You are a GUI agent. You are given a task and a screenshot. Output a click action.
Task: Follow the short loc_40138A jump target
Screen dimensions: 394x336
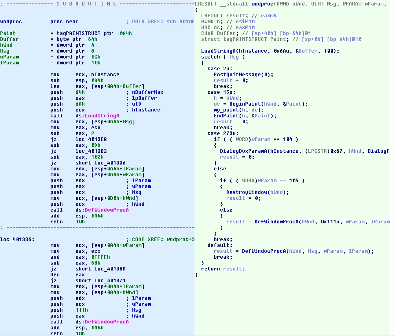click(100, 269)
